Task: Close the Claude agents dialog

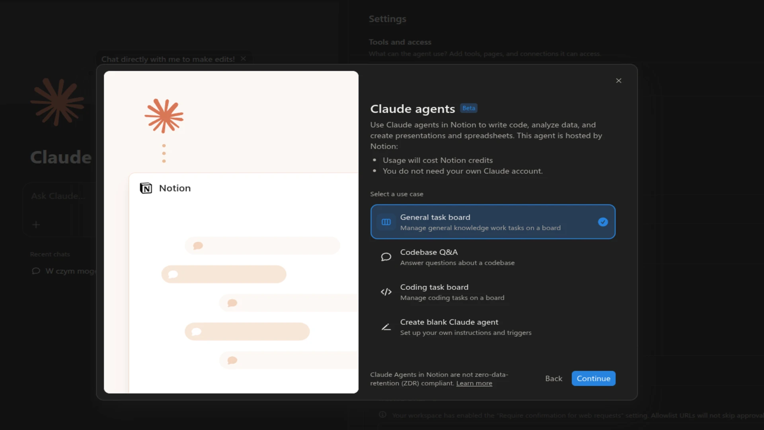Action: coord(618,80)
